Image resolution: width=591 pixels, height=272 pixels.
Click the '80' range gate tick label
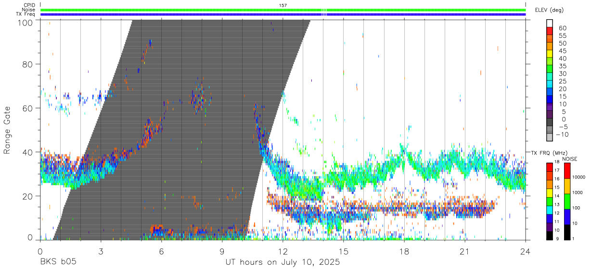pos(27,64)
